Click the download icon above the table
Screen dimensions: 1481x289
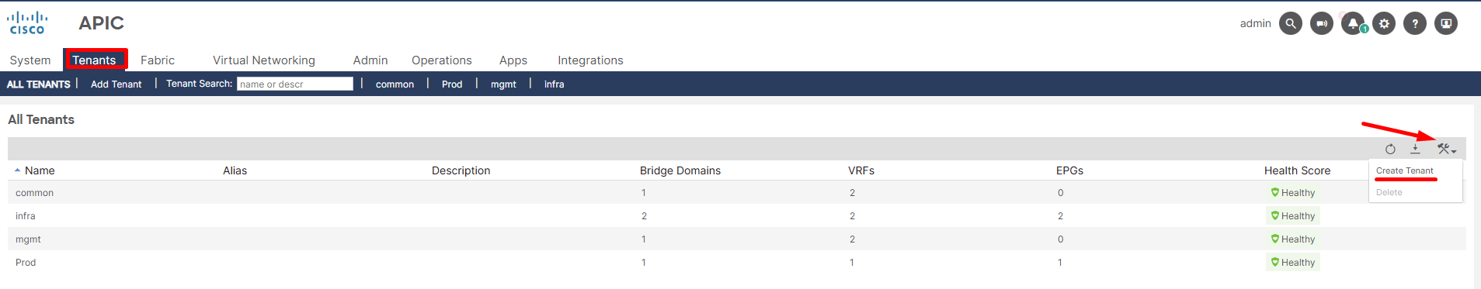click(x=1416, y=149)
